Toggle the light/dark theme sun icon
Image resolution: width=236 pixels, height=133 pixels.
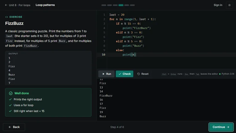229,5
